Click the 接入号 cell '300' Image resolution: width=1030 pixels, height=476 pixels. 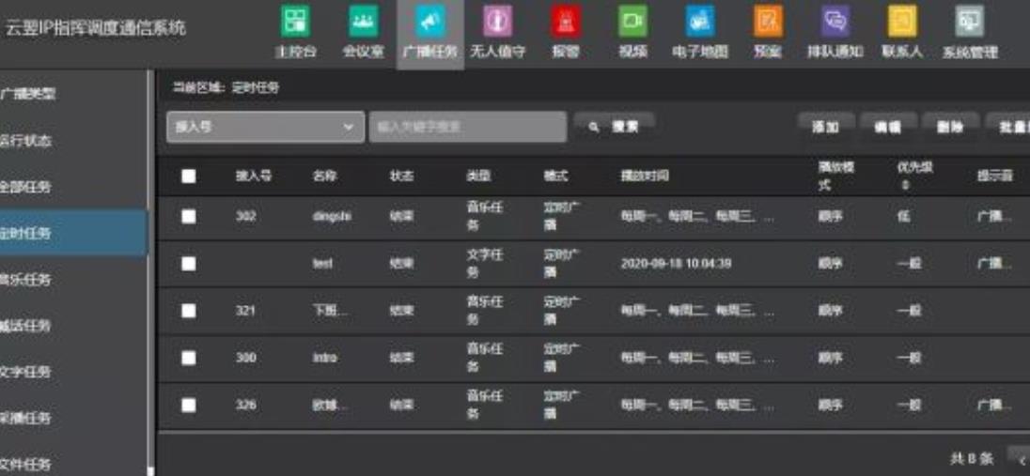(x=245, y=358)
